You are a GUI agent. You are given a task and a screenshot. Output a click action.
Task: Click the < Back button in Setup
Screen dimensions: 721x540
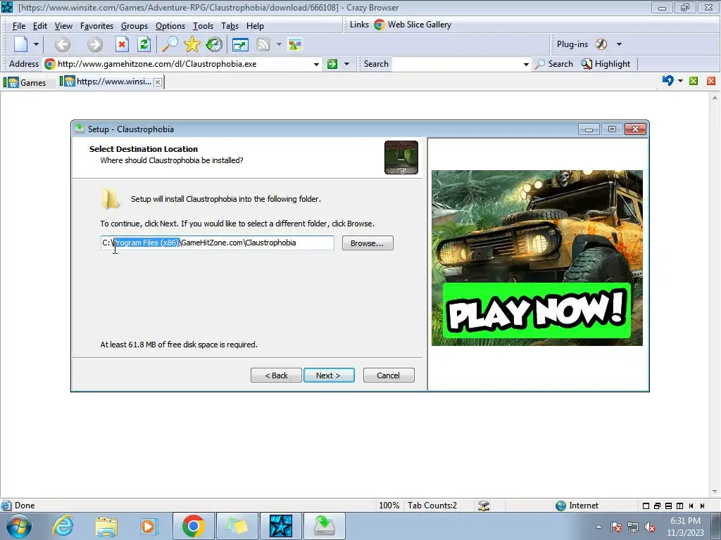276,375
